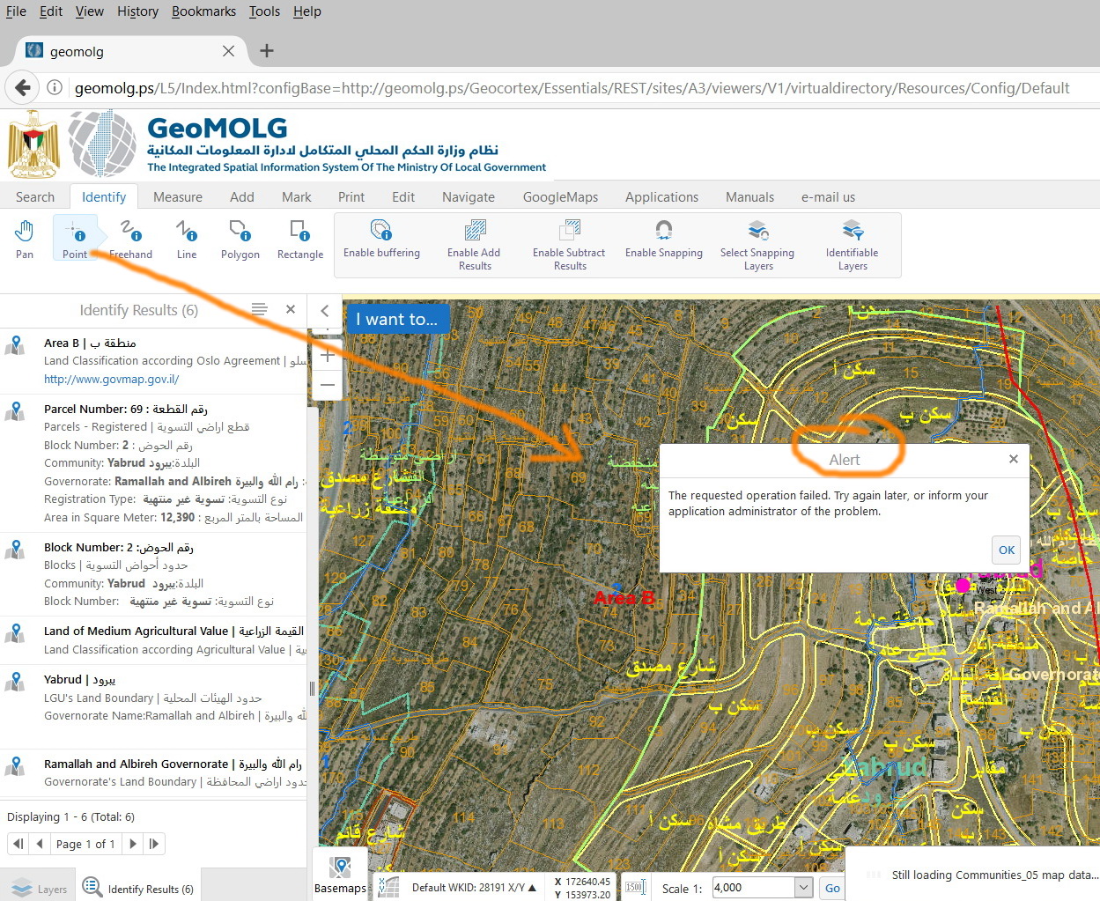The image size is (1100, 901).
Task: Zoom out on the map
Action: click(328, 385)
